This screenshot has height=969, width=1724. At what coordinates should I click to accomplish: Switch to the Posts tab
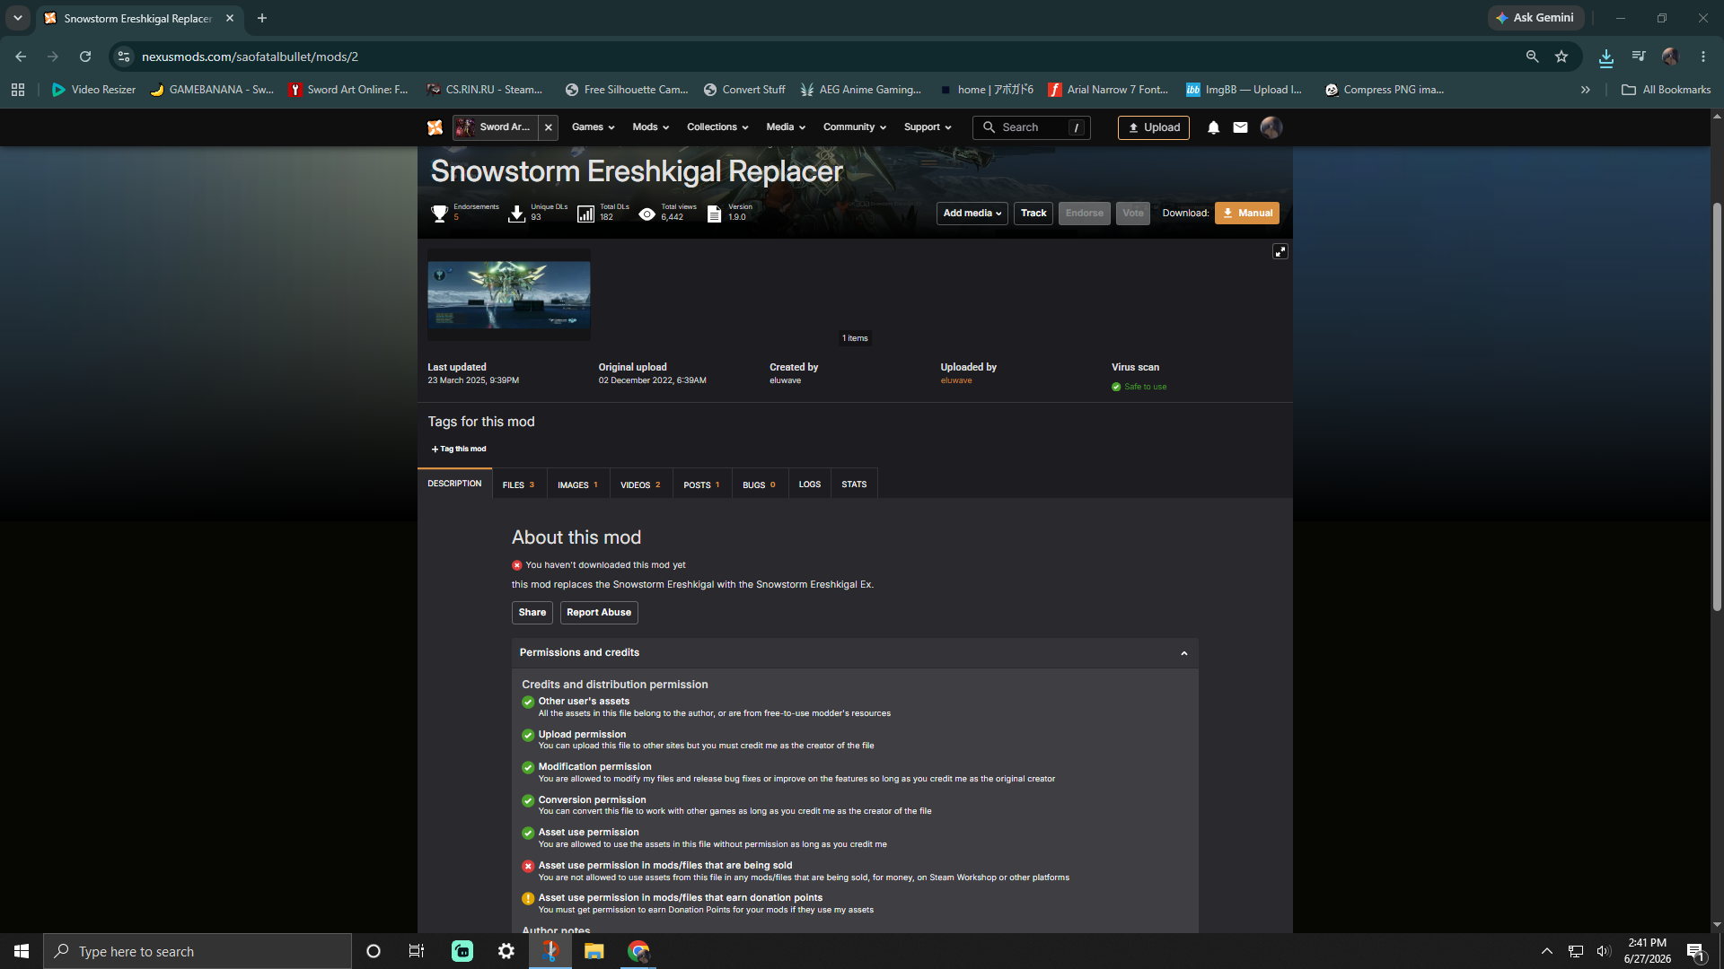[701, 484]
